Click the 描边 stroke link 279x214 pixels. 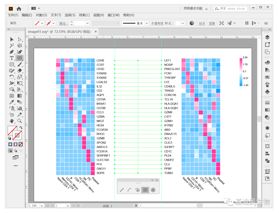(63, 23)
